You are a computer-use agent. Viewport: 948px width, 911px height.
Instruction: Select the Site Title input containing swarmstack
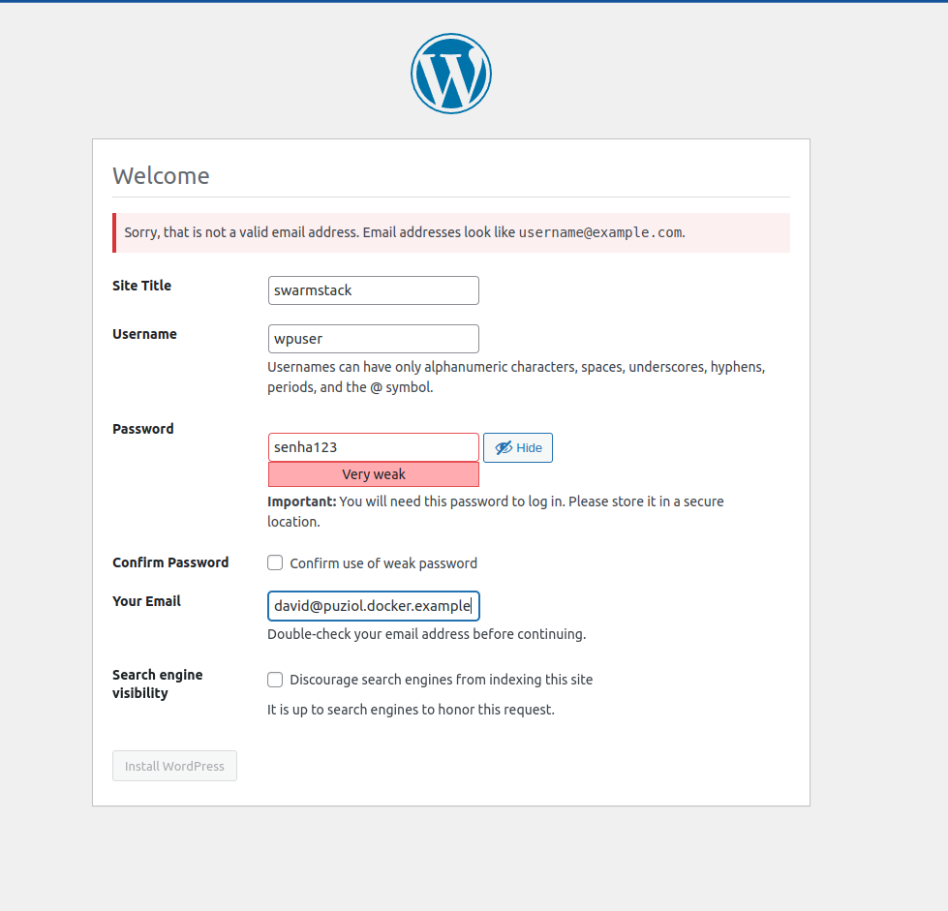373,289
